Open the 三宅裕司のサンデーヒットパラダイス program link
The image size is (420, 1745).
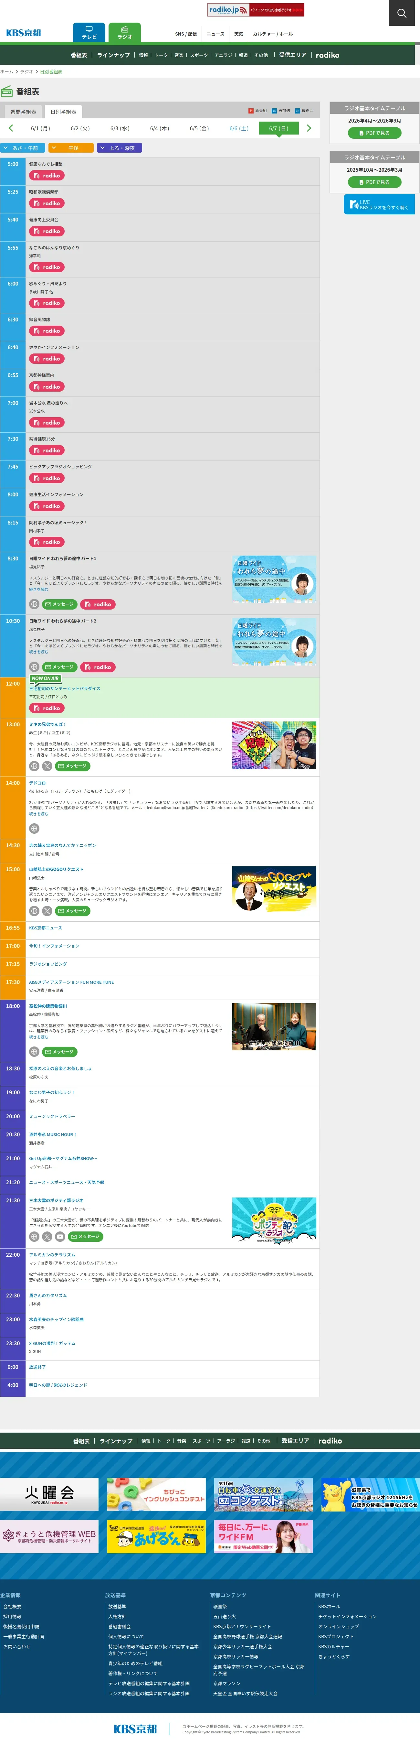[x=64, y=688]
